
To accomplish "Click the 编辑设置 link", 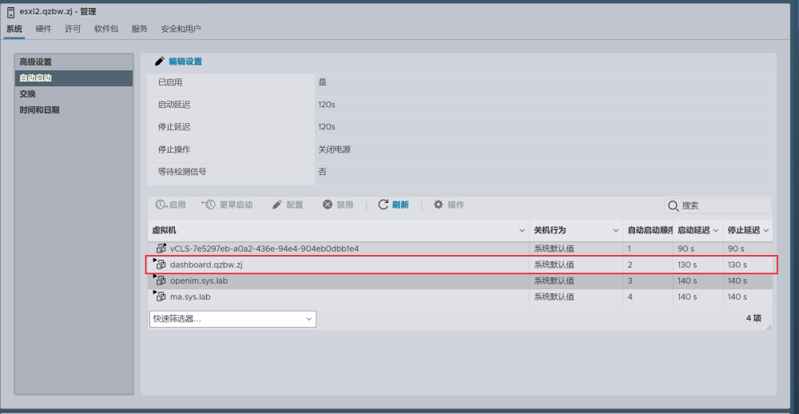I will 185,62.
